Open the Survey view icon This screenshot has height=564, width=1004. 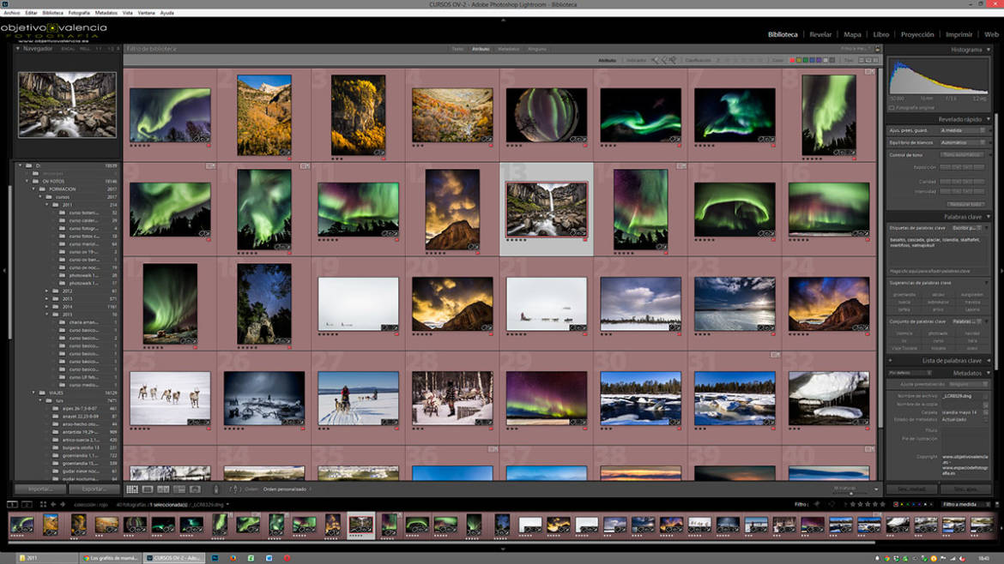(x=180, y=489)
